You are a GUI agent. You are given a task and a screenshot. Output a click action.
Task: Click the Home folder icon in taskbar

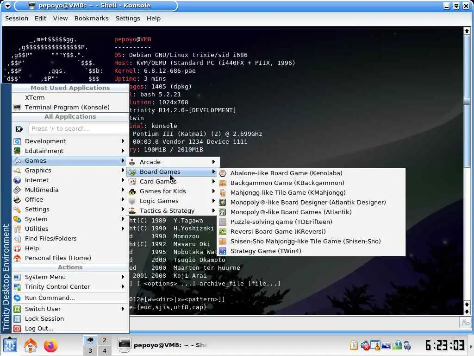point(30,345)
